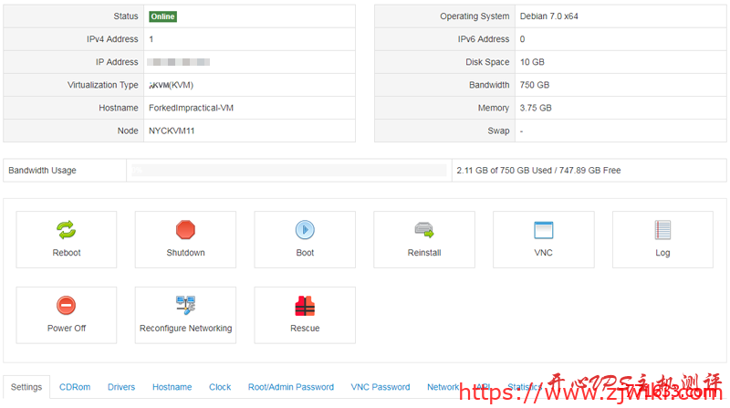
Task: Click the Bandwidth Usage progress bar
Action: pyautogui.click(x=289, y=171)
